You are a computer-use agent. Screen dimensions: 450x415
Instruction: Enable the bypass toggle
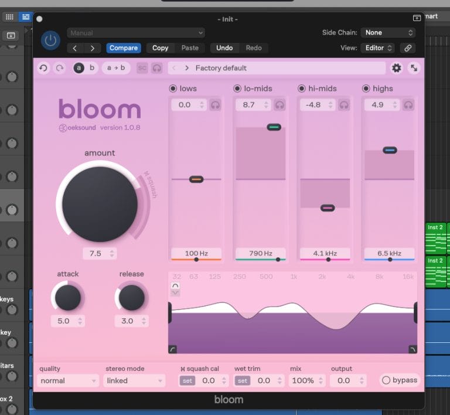[x=399, y=380]
